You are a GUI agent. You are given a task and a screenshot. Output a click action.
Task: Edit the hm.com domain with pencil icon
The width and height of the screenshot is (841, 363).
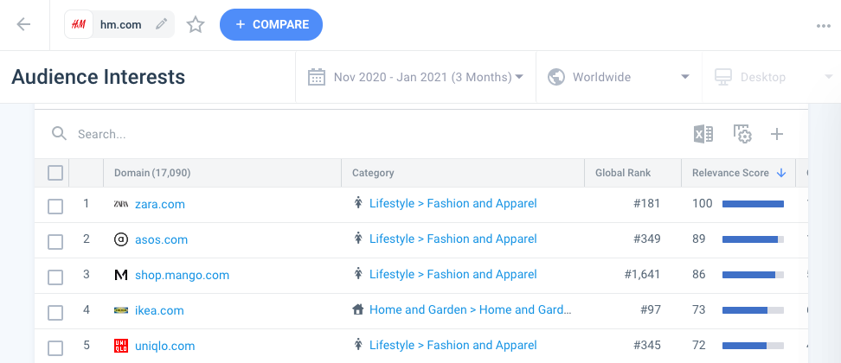pyautogui.click(x=161, y=24)
